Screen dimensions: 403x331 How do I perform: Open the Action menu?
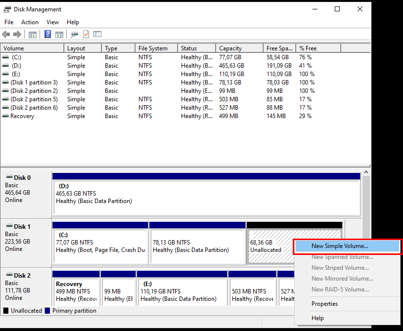coord(30,22)
